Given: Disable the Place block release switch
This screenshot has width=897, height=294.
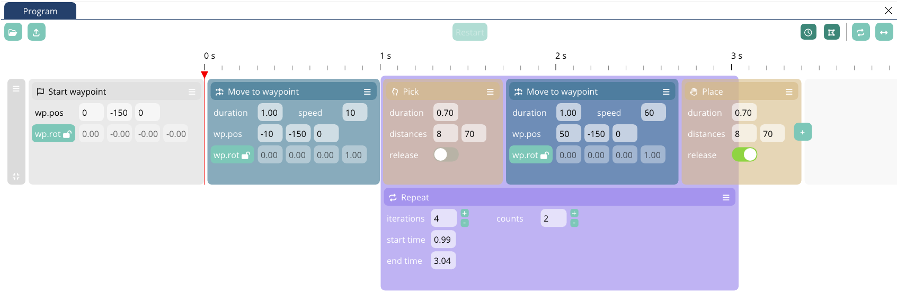Looking at the screenshot, I should click(744, 154).
